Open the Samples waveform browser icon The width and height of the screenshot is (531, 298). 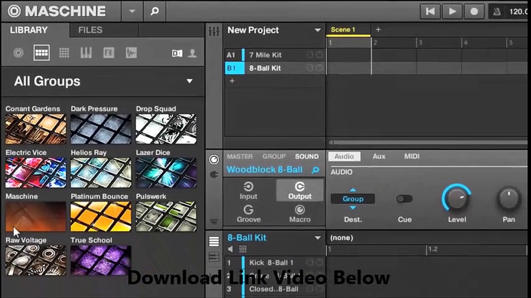click(x=131, y=53)
